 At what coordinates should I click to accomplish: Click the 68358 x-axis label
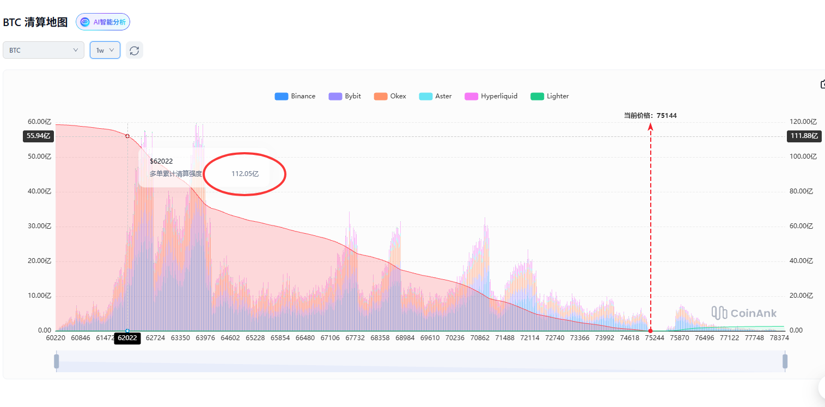tap(380, 338)
